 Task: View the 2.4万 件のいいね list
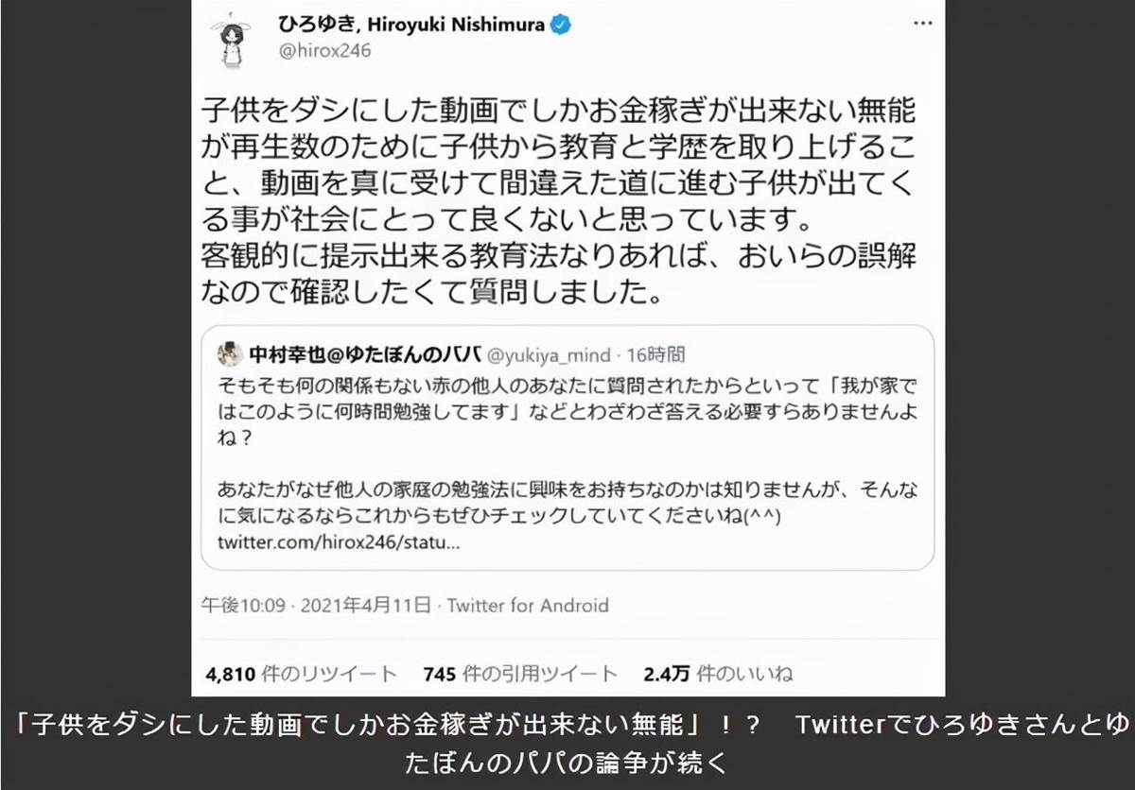(x=717, y=674)
